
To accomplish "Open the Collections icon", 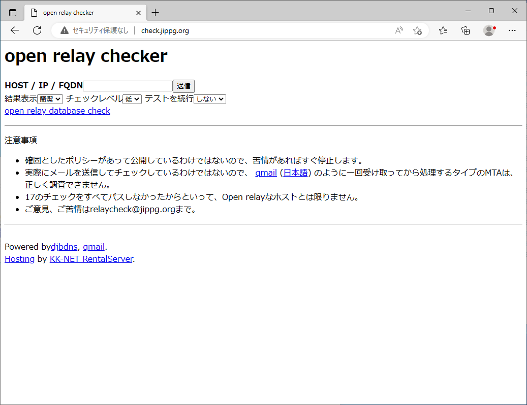I will point(466,30).
